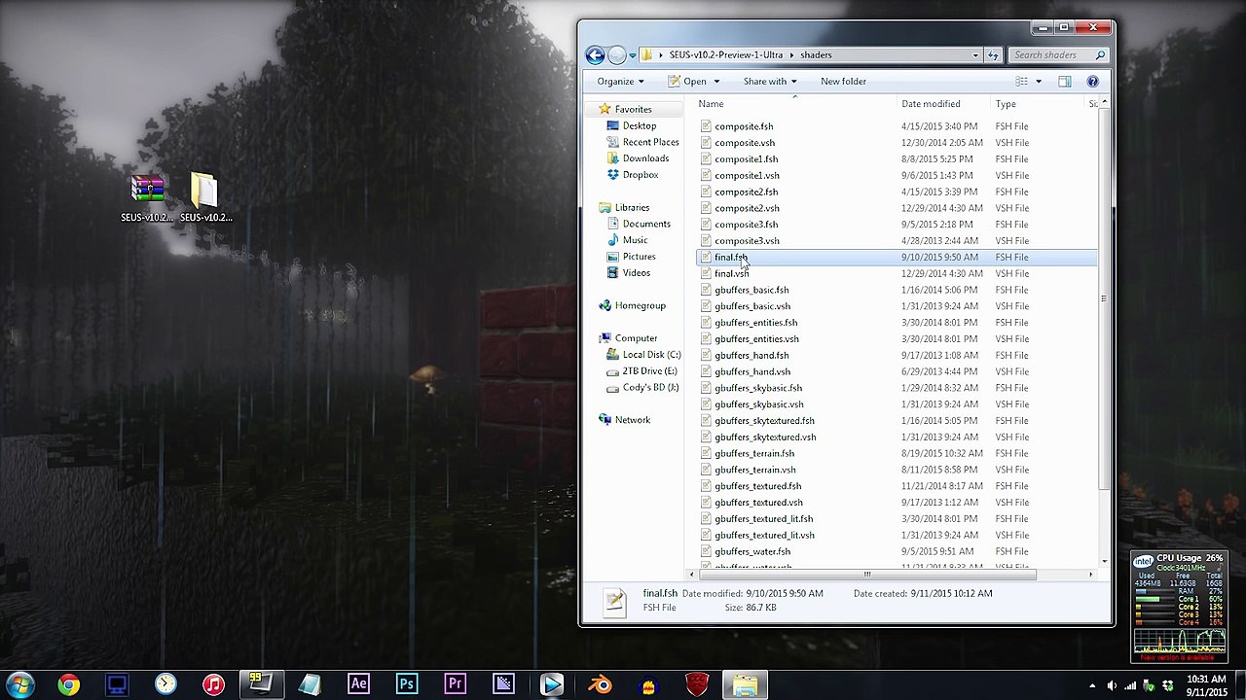
Task: Open Blender from the taskbar
Action: 600,685
